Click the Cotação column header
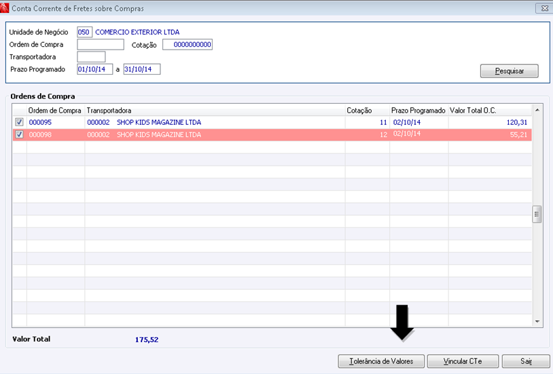 (367, 111)
